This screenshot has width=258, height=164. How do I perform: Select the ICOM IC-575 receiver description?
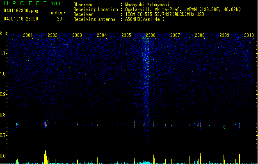[165, 14]
